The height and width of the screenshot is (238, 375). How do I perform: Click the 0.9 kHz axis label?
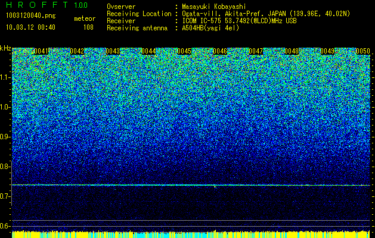(x=5, y=137)
